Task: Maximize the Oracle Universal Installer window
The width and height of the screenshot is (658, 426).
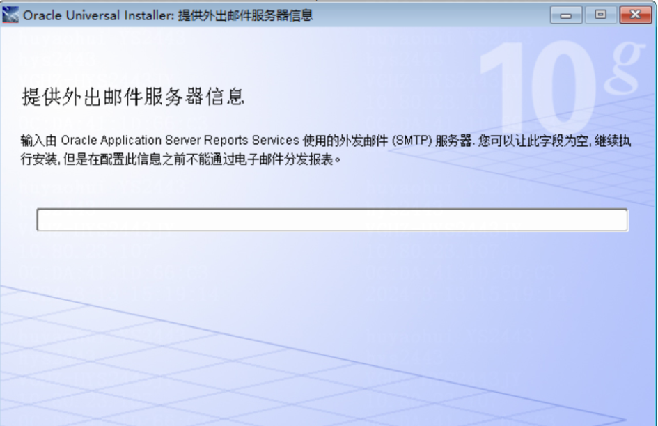Action: tap(600, 15)
